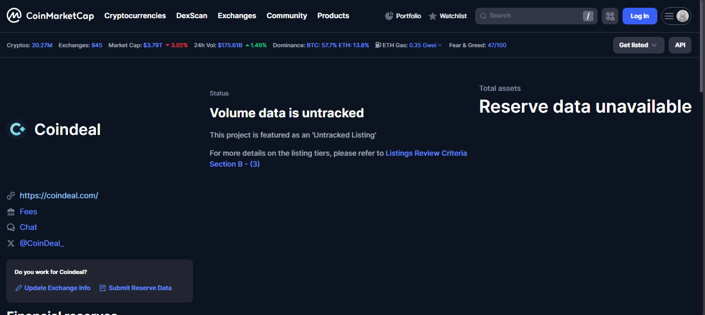This screenshot has height=315, width=705.
Task: Click the Coindeal exchange logo
Action: [x=17, y=129]
